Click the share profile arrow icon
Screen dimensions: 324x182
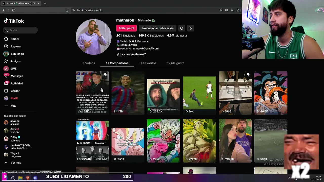pyautogui.click(x=190, y=28)
